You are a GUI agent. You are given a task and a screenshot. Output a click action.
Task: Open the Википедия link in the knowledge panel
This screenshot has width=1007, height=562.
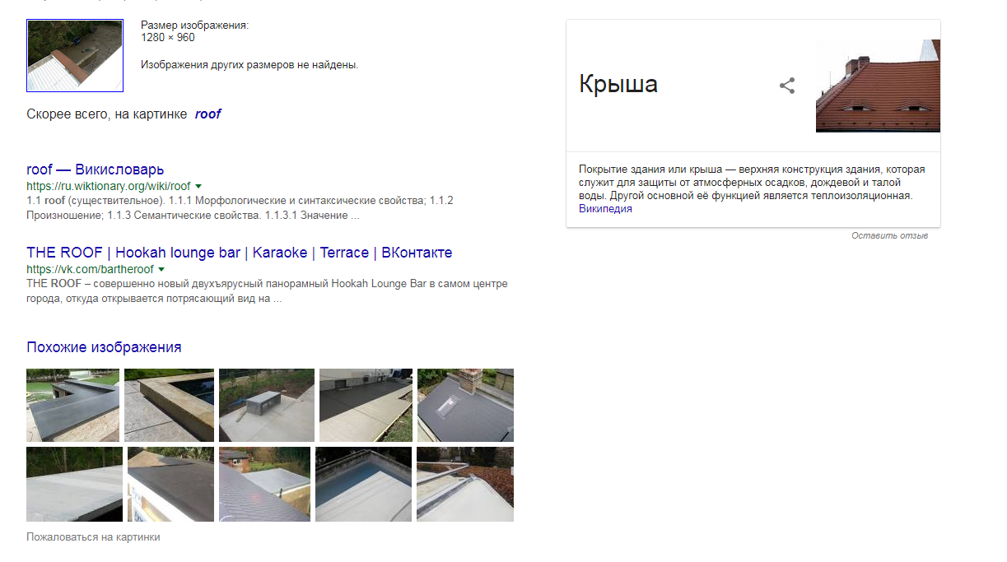605,209
